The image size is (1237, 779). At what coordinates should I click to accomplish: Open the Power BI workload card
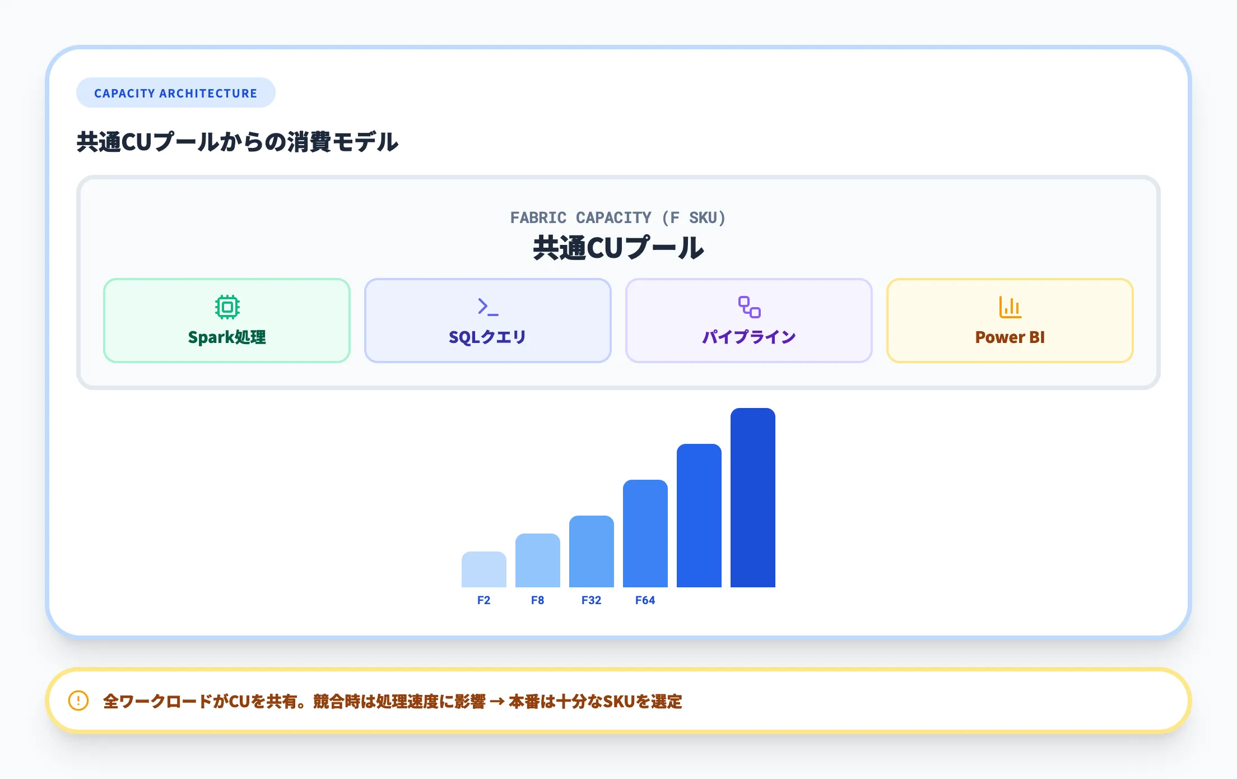(x=1010, y=320)
